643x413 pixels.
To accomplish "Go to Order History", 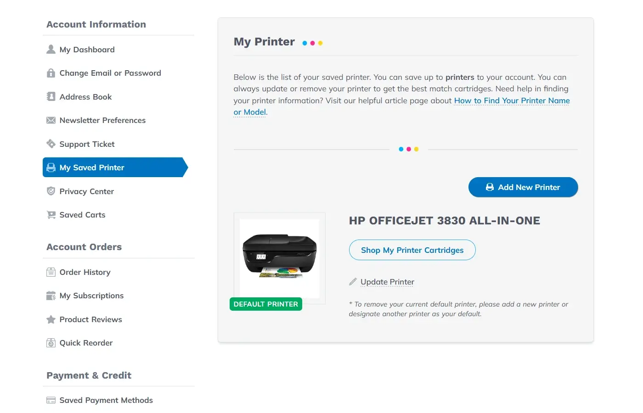I will pyautogui.click(x=85, y=272).
